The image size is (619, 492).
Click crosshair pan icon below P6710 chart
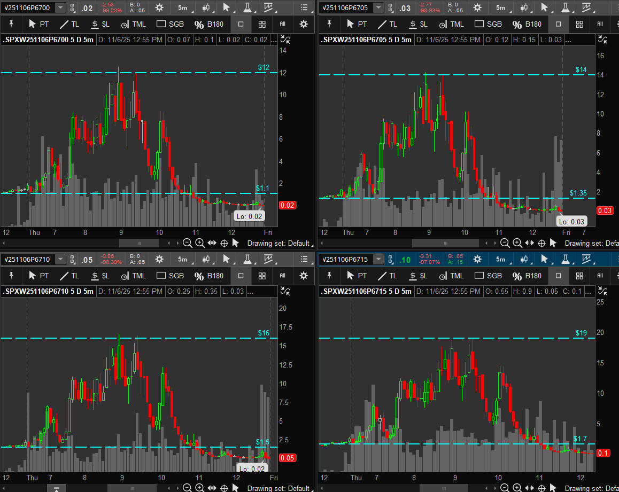click(224, 488)
